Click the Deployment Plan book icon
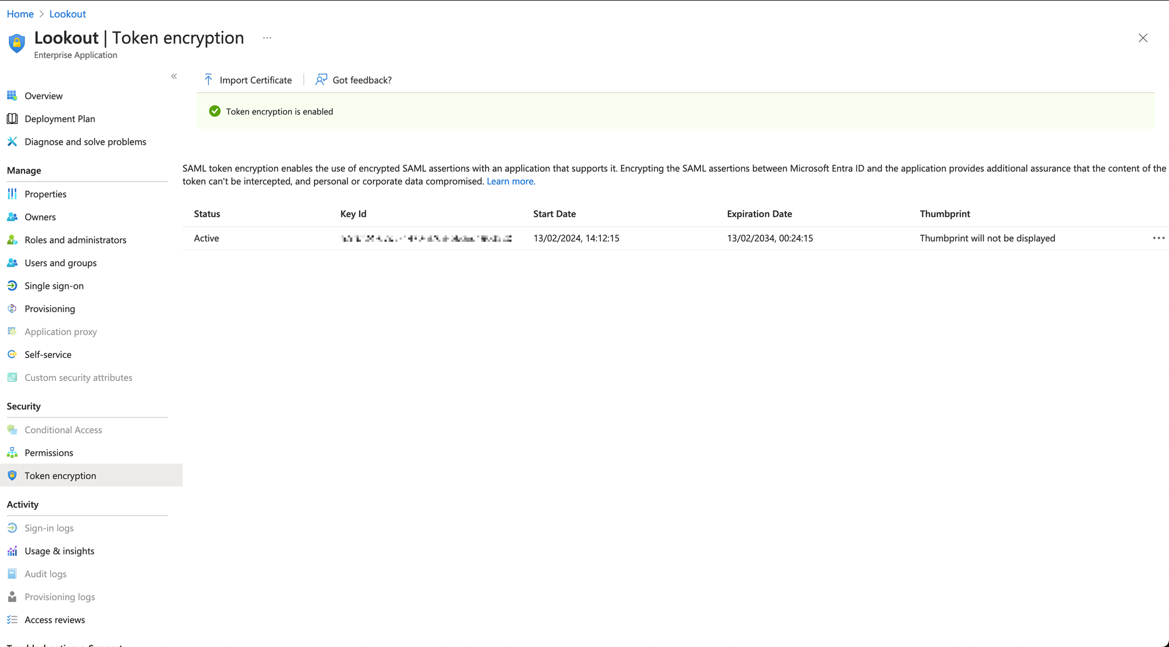1169x647 pixels. pos(12,119)
